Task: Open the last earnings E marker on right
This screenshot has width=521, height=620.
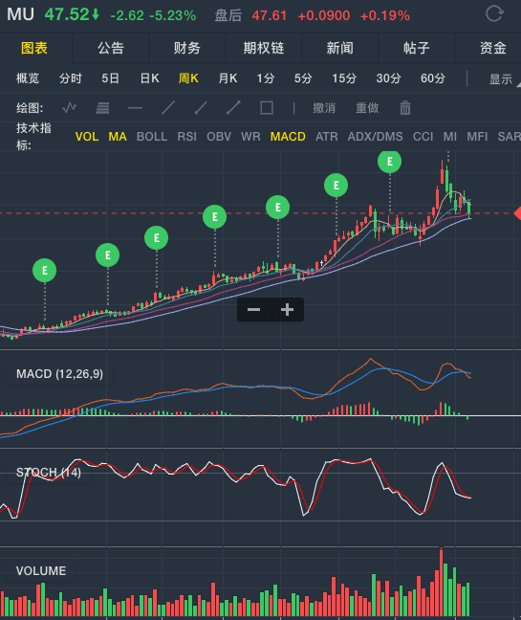Action: click(389, 162)
